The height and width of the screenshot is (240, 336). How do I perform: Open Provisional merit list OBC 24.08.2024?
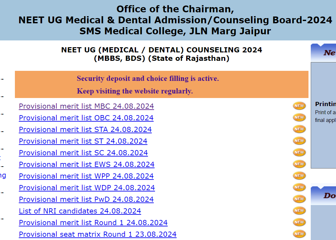(x=86, y=118)
